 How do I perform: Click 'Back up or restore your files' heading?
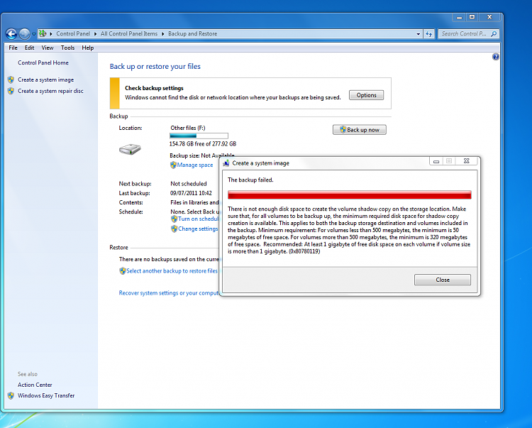[155, 67]
